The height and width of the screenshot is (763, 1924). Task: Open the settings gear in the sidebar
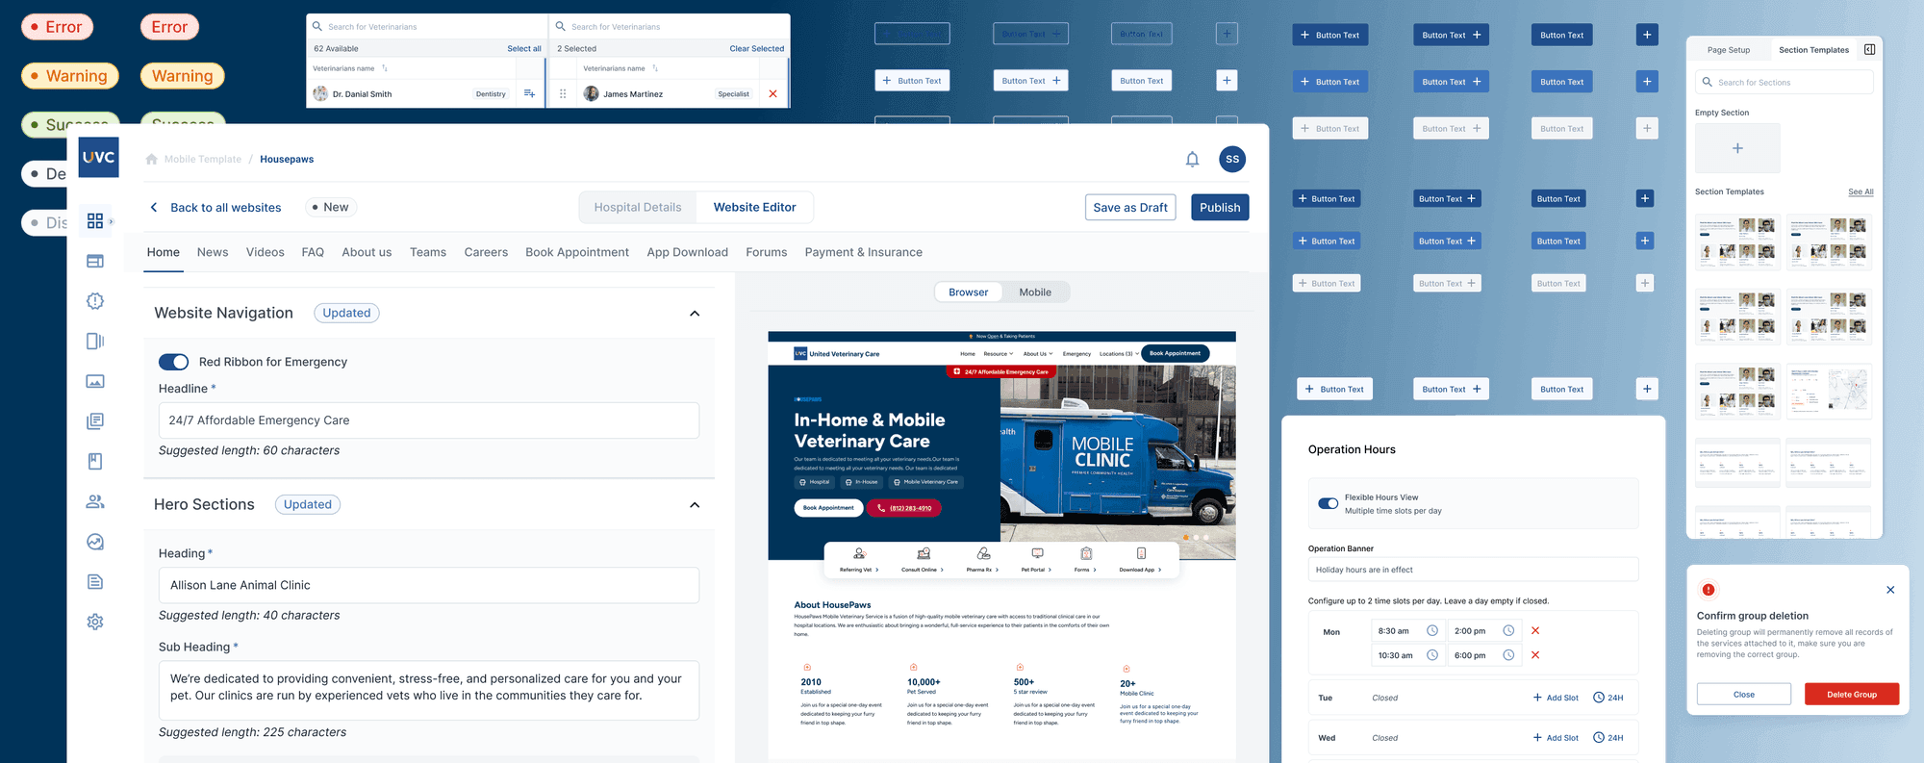pos(95,622)
